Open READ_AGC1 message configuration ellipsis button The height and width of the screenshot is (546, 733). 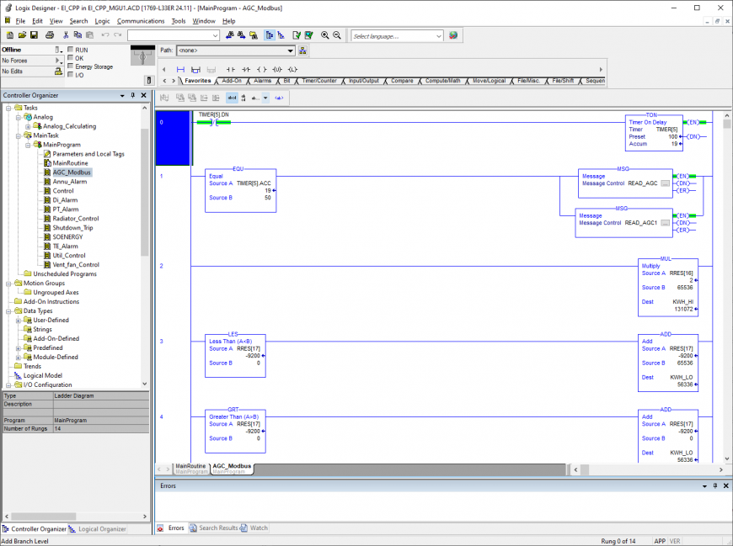pyautogui.click(x=666, y=223)
